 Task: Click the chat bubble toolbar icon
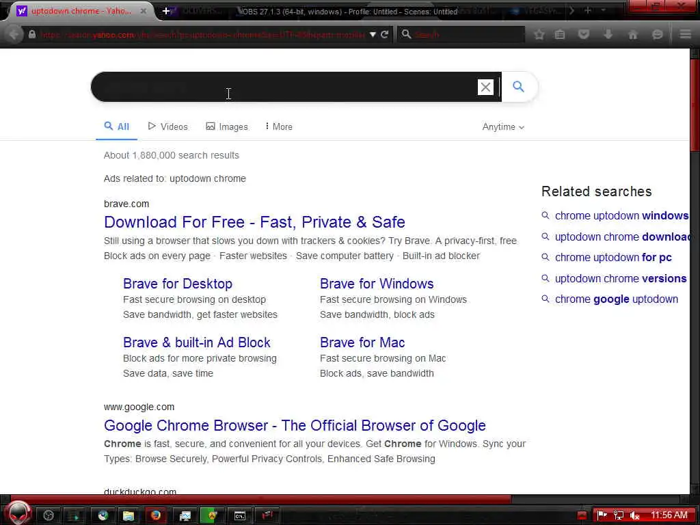coord(657,34)
